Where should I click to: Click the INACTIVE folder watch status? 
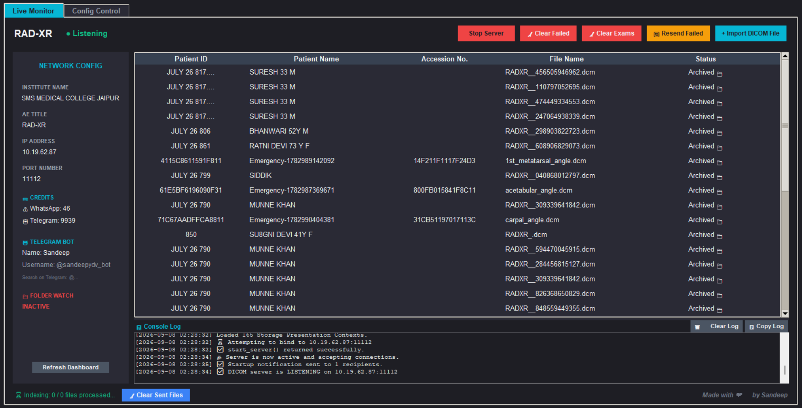click(x=36, y=306)
